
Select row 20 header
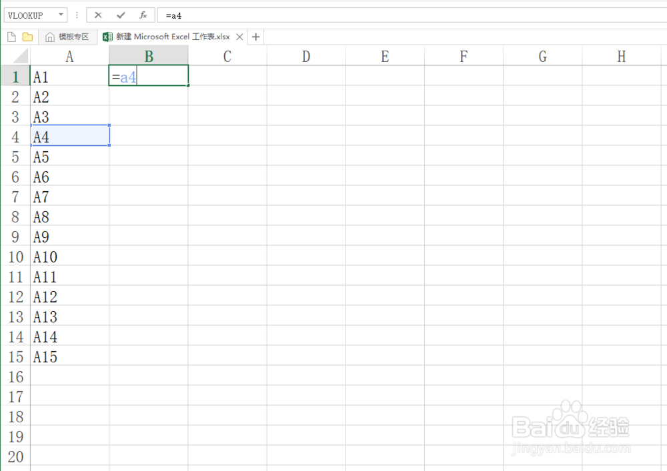15,456
